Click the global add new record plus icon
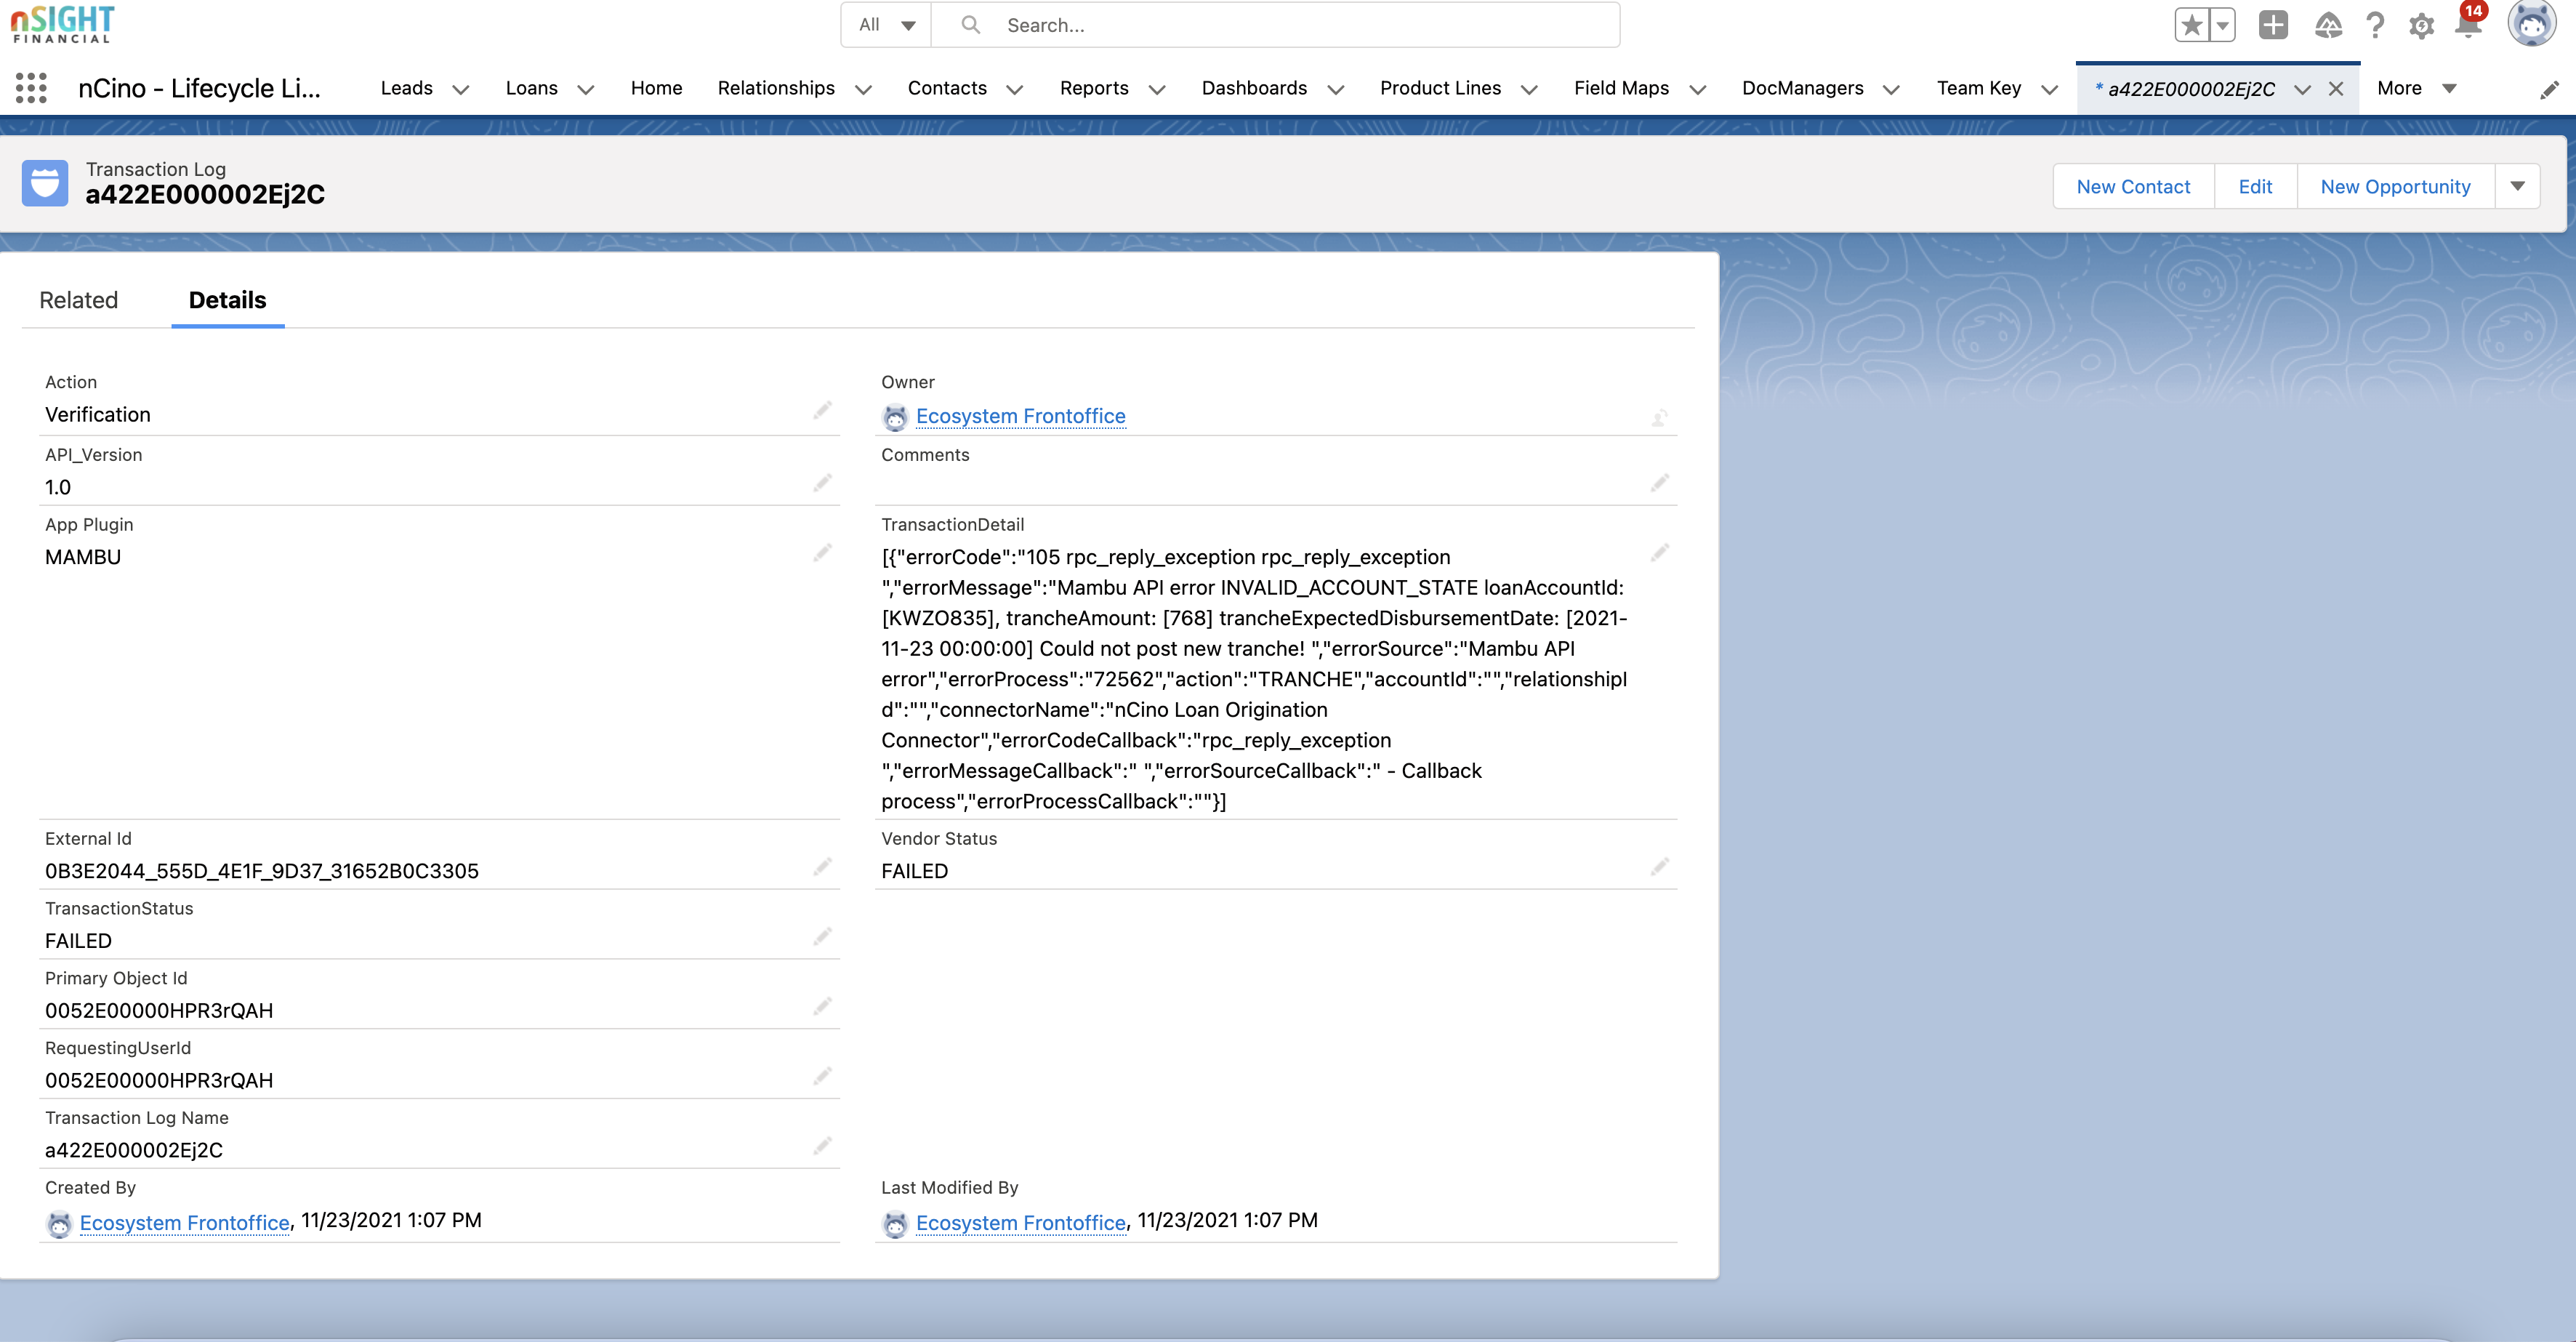 tap(2273, 25)
